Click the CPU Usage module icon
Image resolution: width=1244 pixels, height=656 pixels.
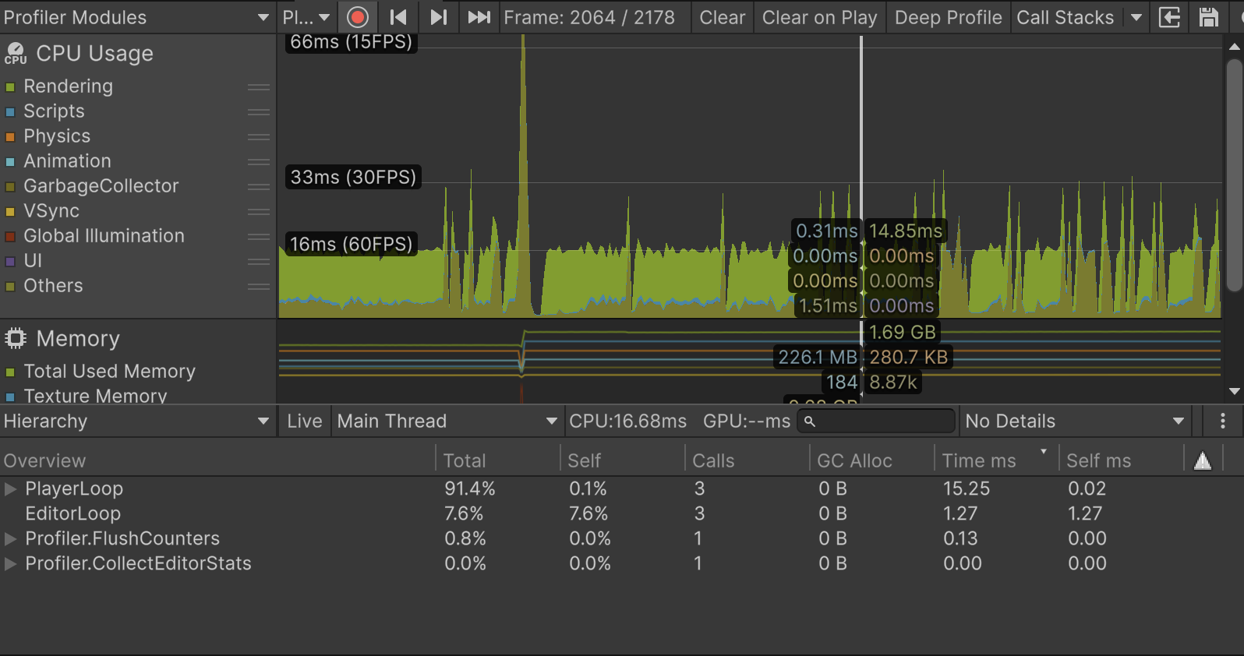16,54
